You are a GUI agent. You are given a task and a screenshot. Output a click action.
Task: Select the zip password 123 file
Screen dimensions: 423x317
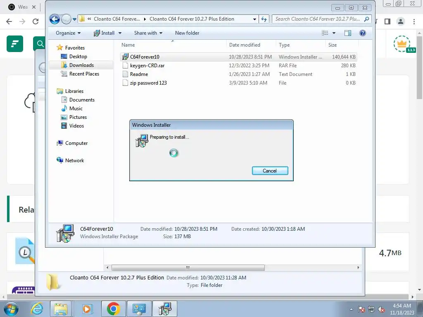pos(239,83)
